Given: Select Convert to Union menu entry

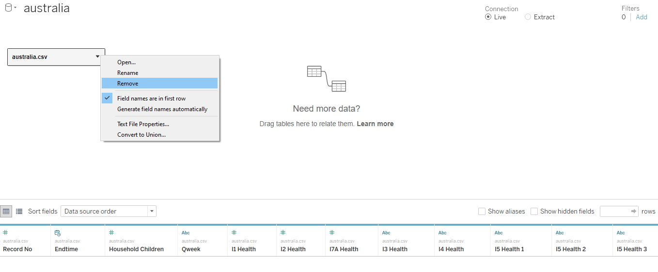Looking at the screenshot, I should point(141,135).
